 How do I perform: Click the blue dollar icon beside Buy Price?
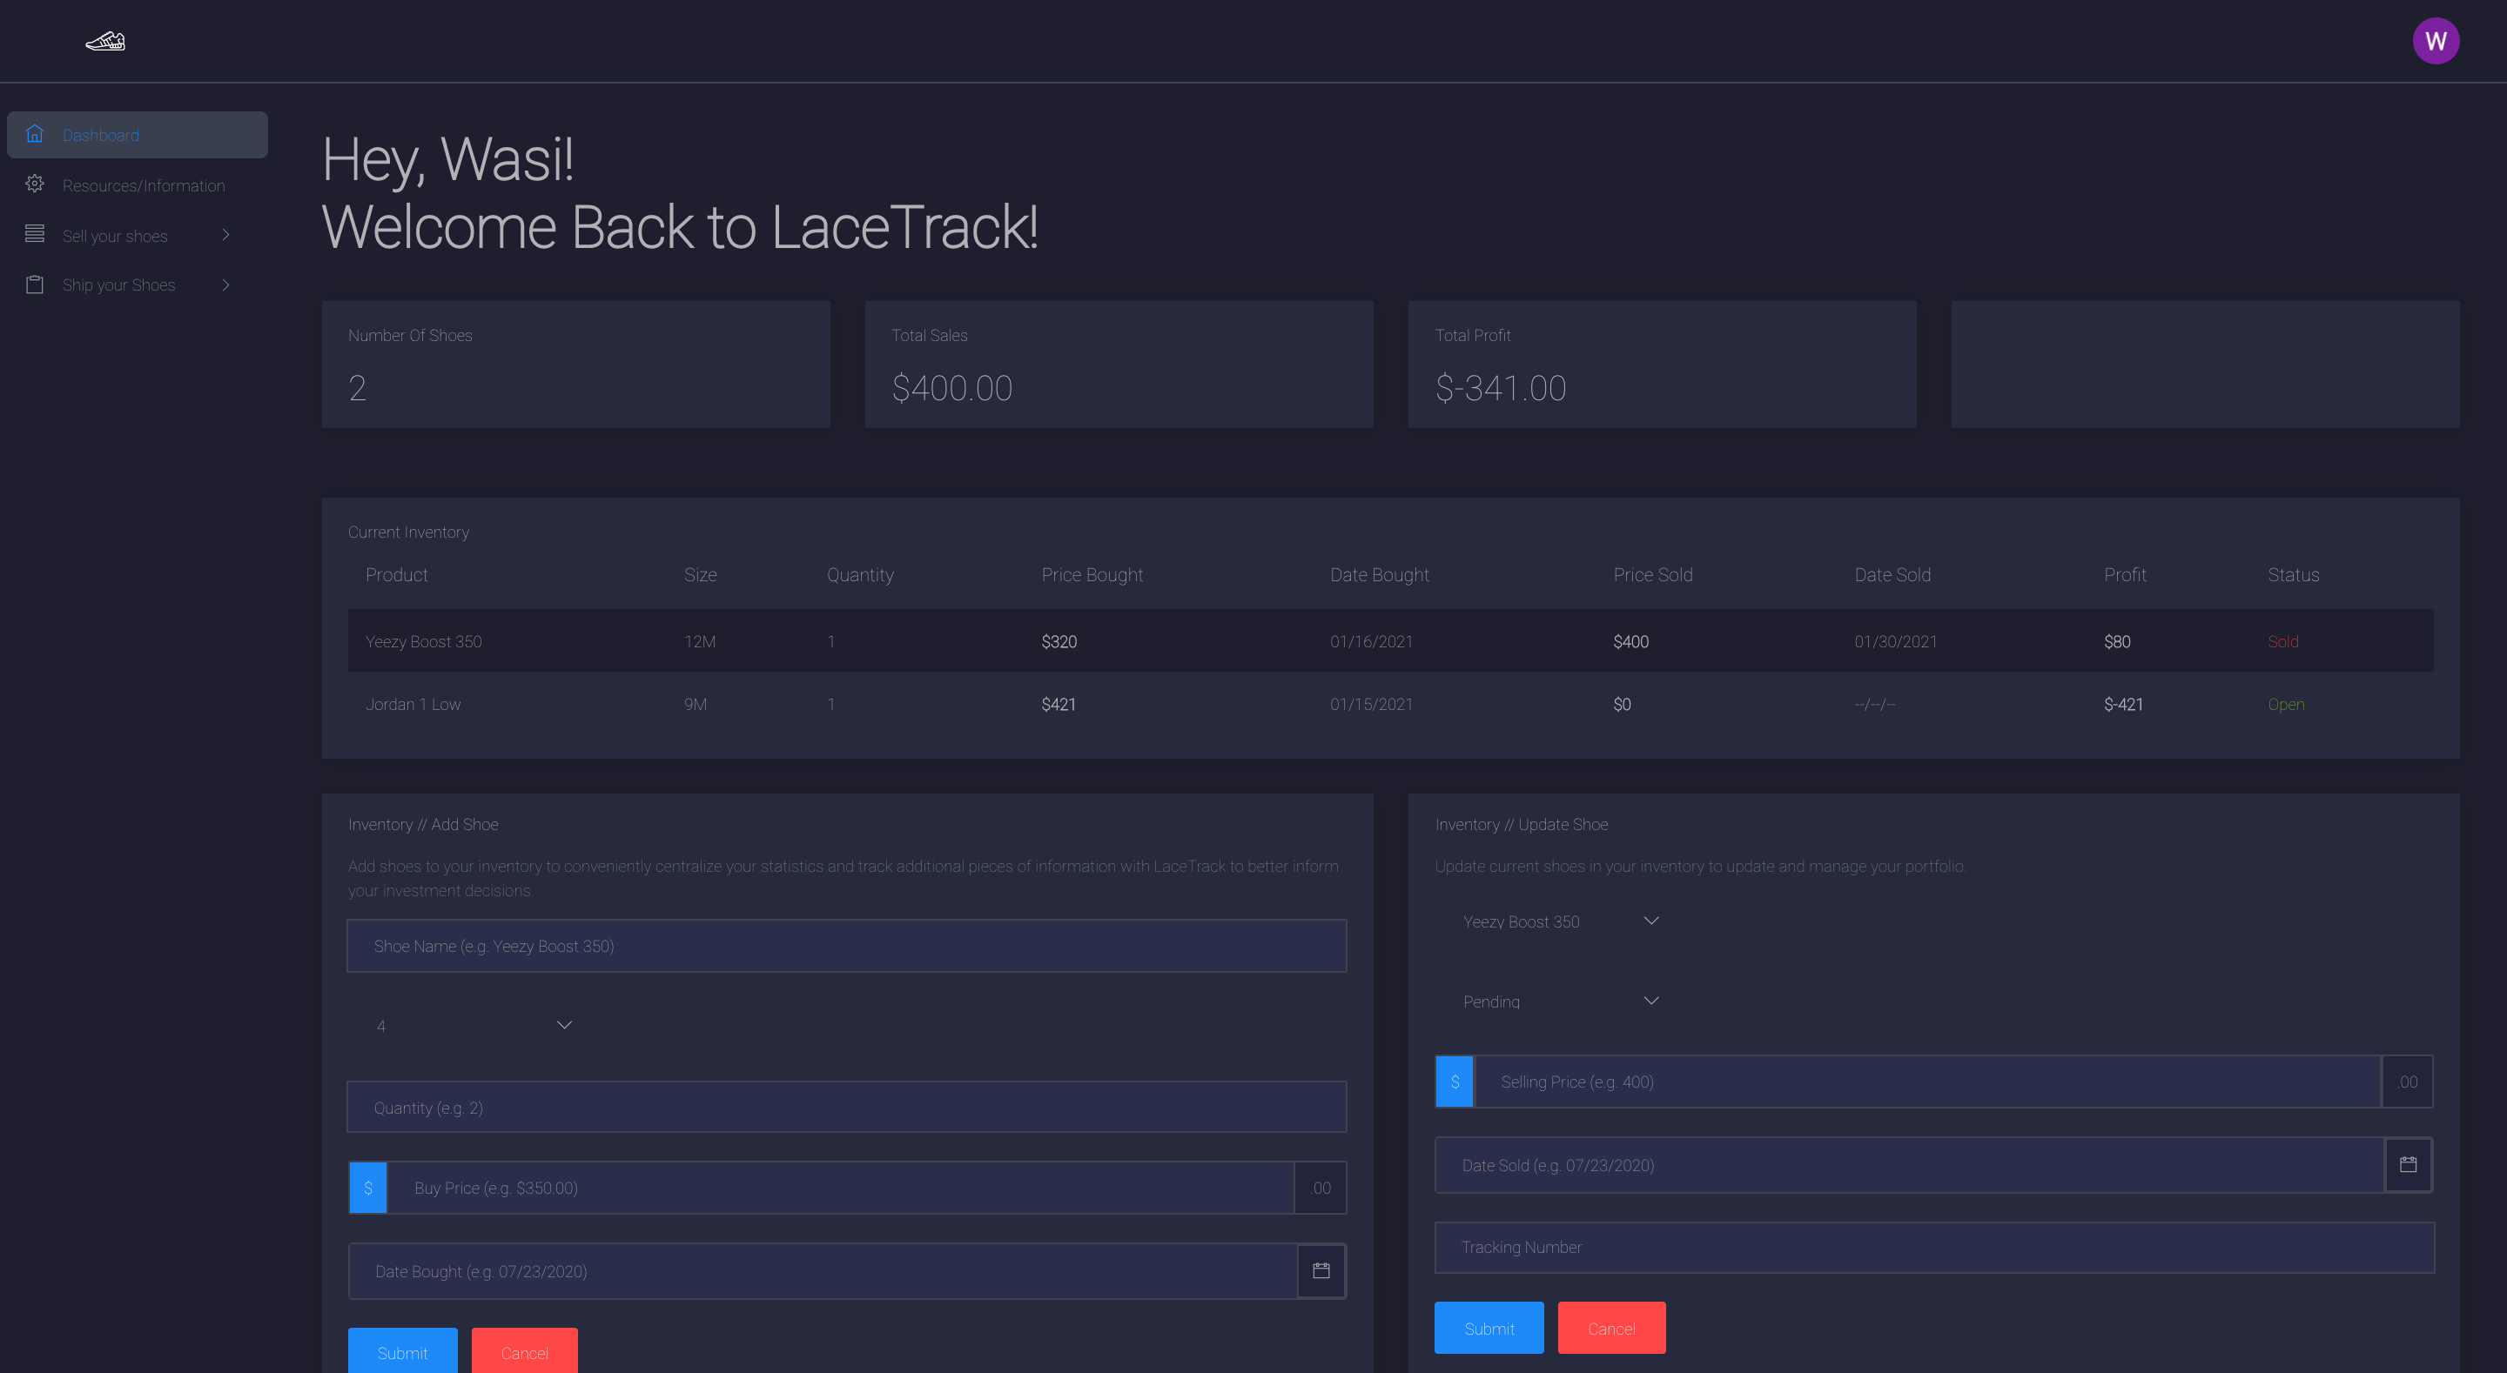pos(368,1187)
